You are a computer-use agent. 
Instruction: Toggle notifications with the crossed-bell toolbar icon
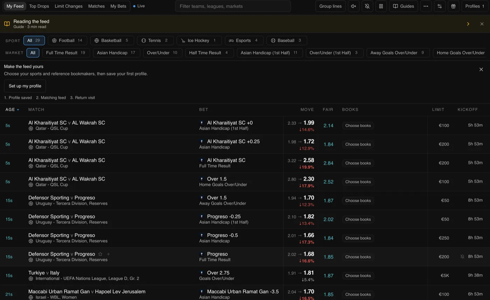point(367,6)
